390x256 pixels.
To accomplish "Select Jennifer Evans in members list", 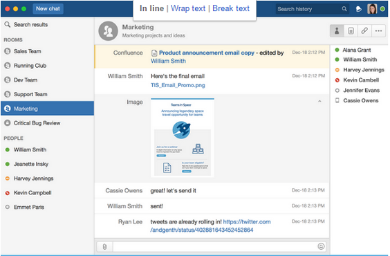I will point(362,91).
